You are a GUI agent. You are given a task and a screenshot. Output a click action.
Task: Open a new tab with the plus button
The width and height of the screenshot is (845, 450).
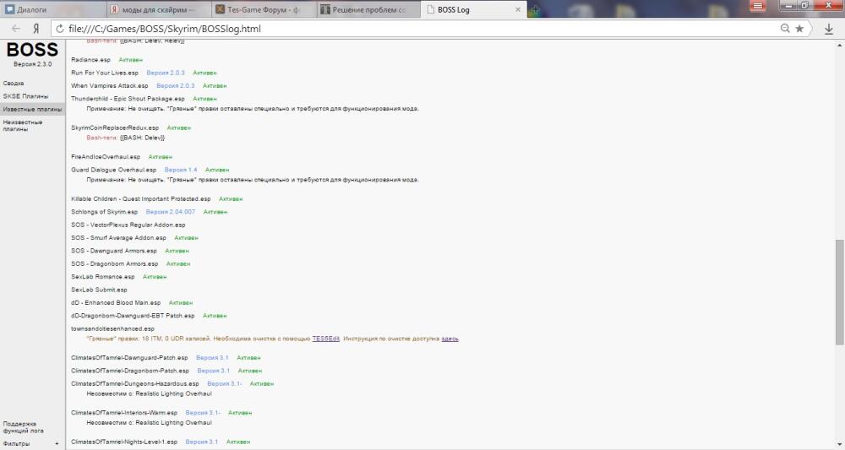click(535, 9)
